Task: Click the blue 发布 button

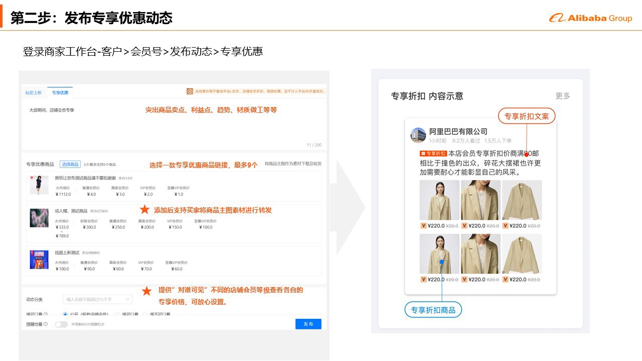Action: [x=308, y=324]
